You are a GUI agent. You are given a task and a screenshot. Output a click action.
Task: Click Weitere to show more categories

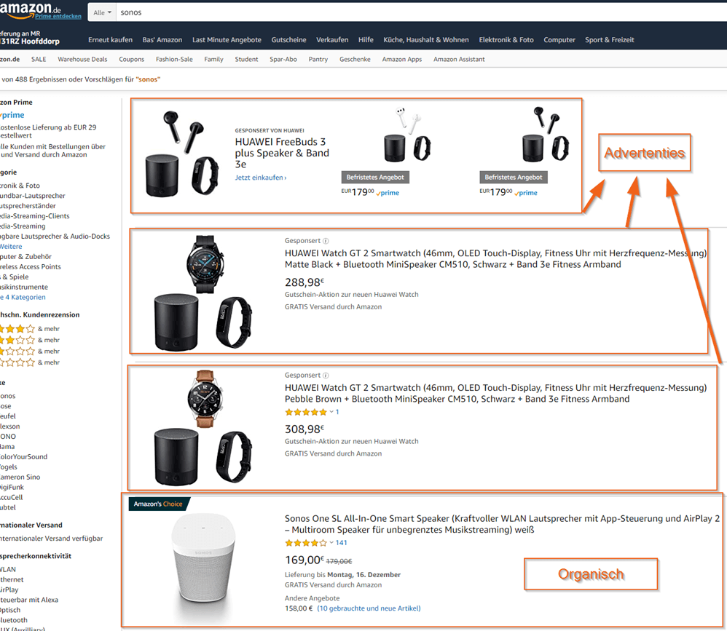click(x=11, y=247)
